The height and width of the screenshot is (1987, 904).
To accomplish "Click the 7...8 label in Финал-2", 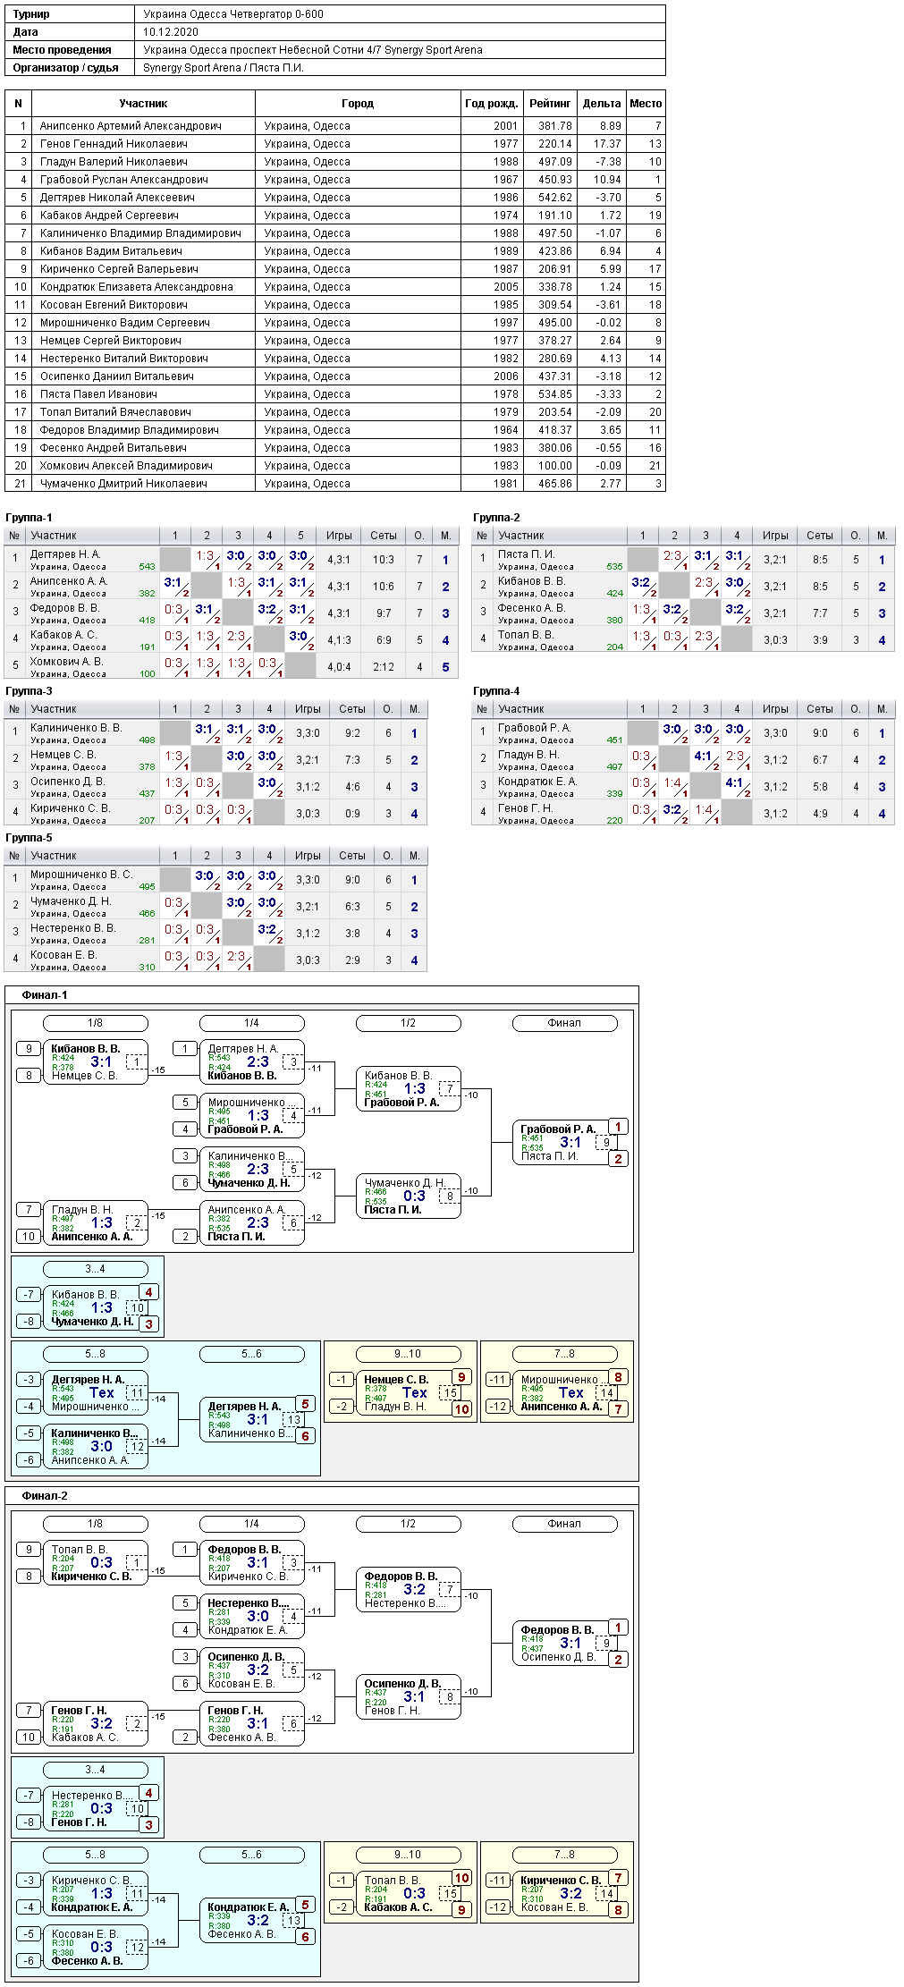I will coord(564,1855).
